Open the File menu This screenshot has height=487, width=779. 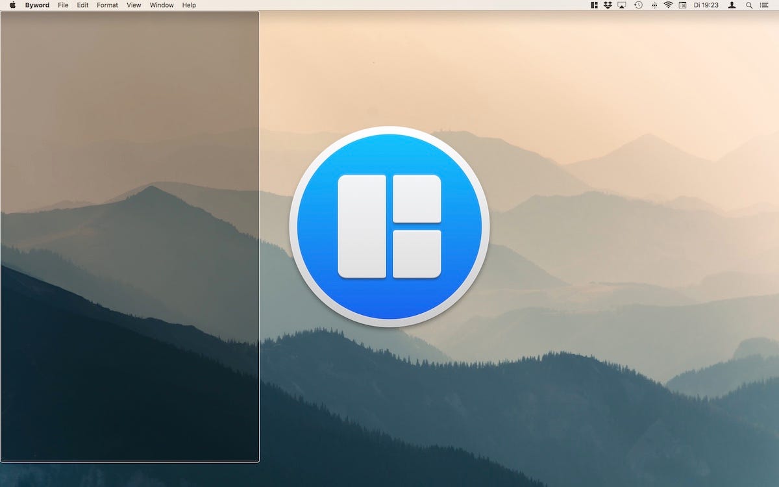(x=63, y=5)
